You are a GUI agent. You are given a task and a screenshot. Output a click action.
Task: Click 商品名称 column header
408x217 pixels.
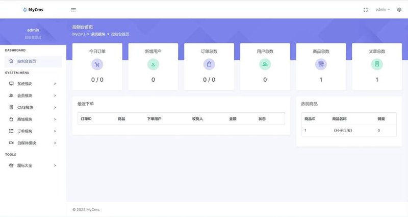339,119
